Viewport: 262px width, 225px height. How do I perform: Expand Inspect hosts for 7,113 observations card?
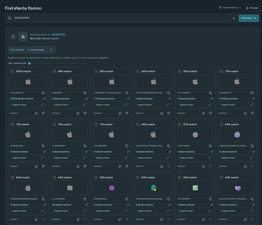(x=112, y=105)
